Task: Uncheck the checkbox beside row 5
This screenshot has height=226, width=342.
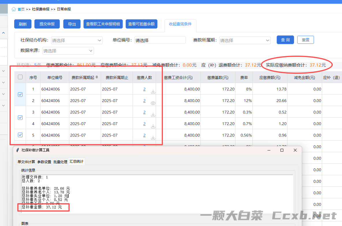Action: click(20, 135)
